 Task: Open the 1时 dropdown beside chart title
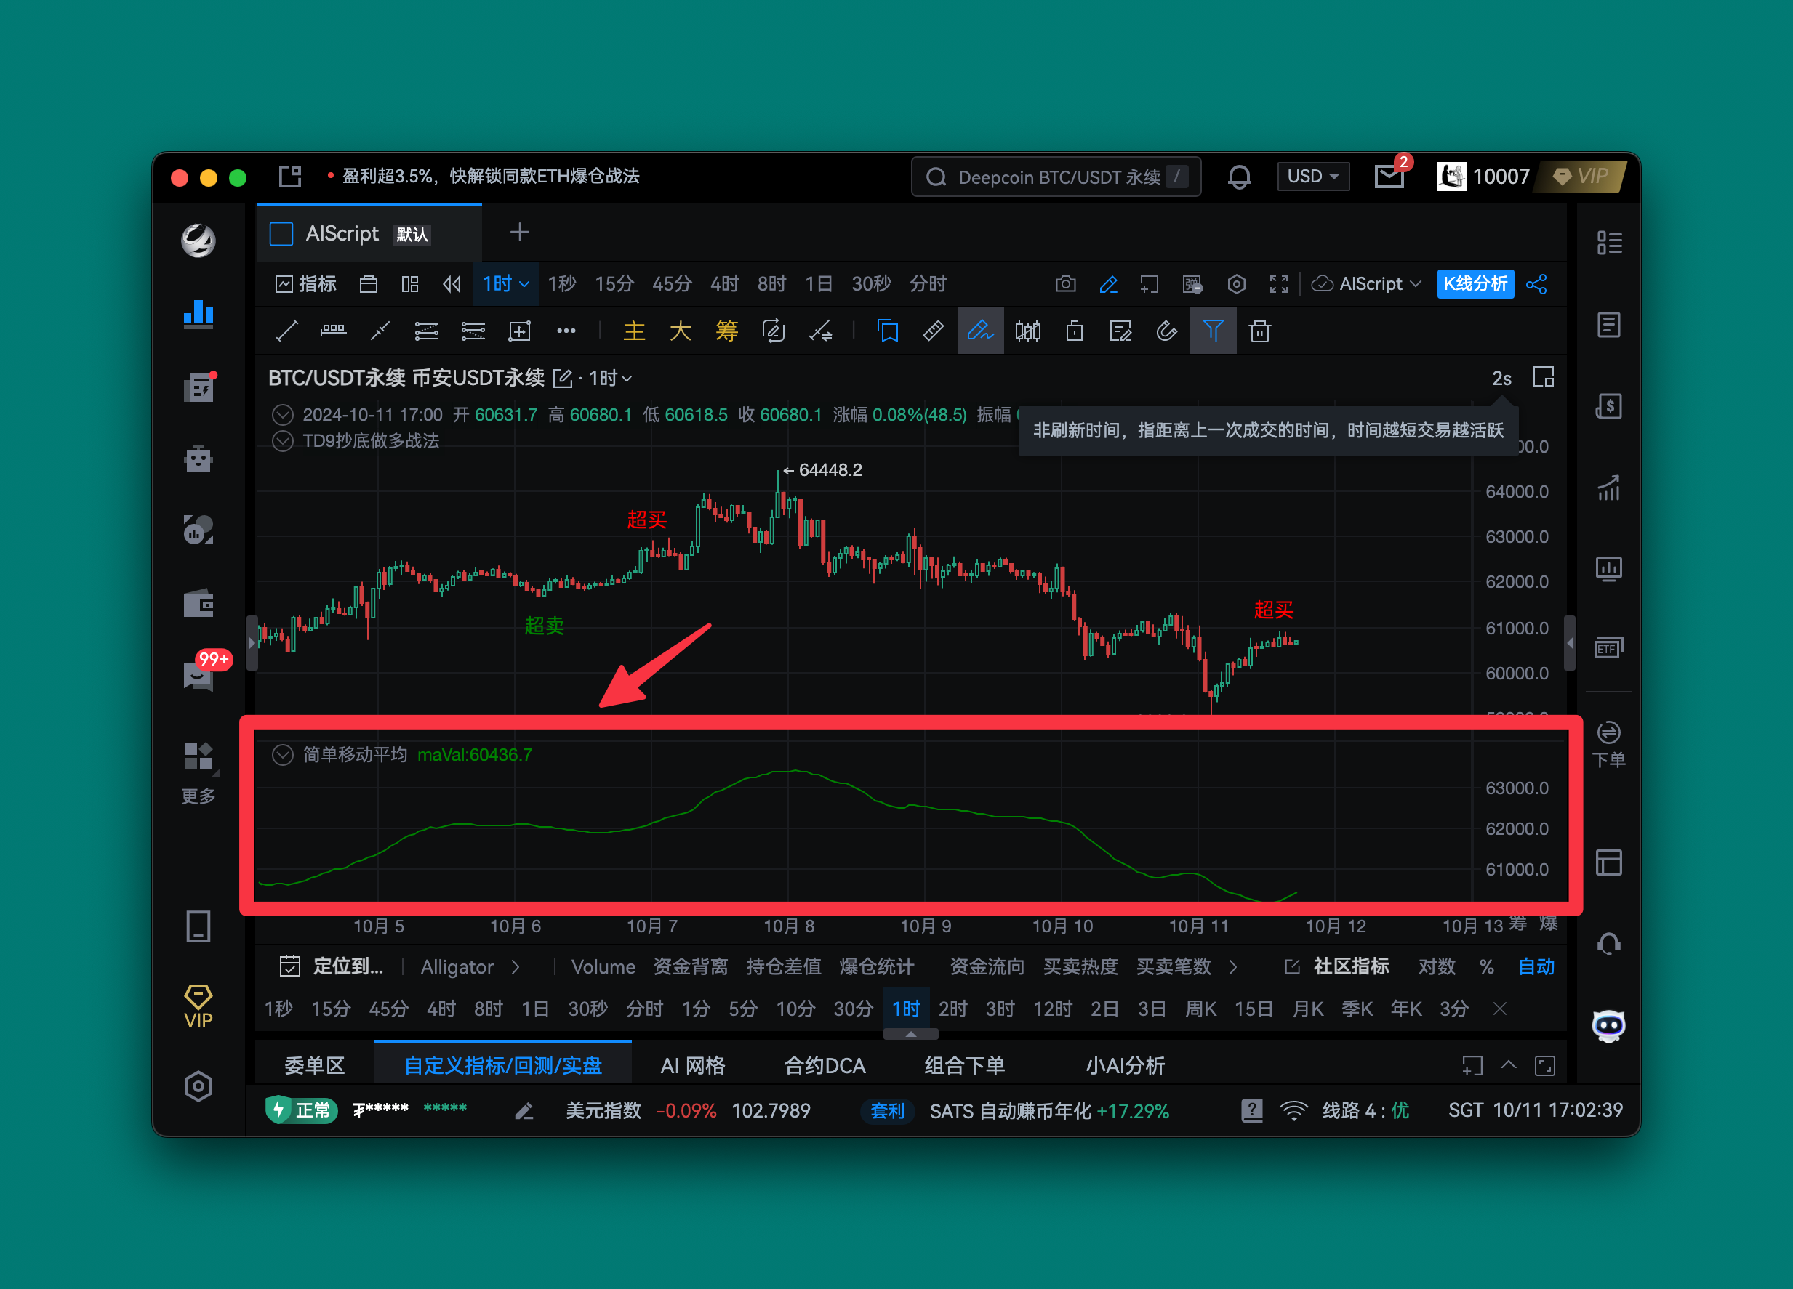610,379
